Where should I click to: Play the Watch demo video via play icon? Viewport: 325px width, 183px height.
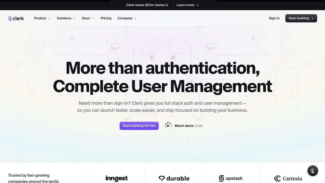pos(168,126)
